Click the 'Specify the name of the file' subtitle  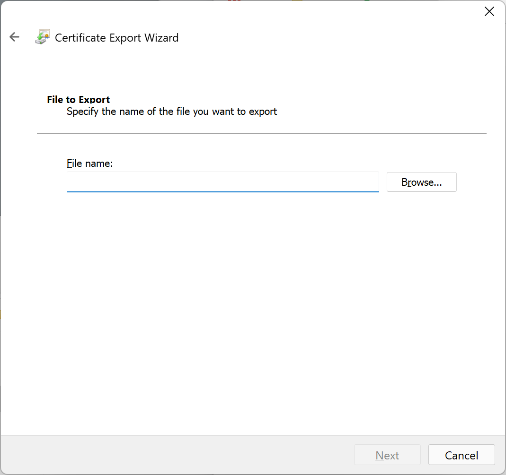[172, 112]
